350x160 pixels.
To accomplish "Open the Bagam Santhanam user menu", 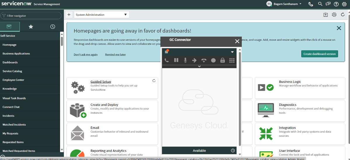I will 284,4.
